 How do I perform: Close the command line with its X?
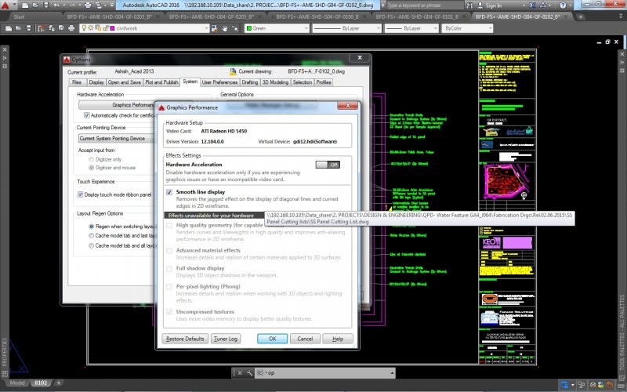(240, 373)
